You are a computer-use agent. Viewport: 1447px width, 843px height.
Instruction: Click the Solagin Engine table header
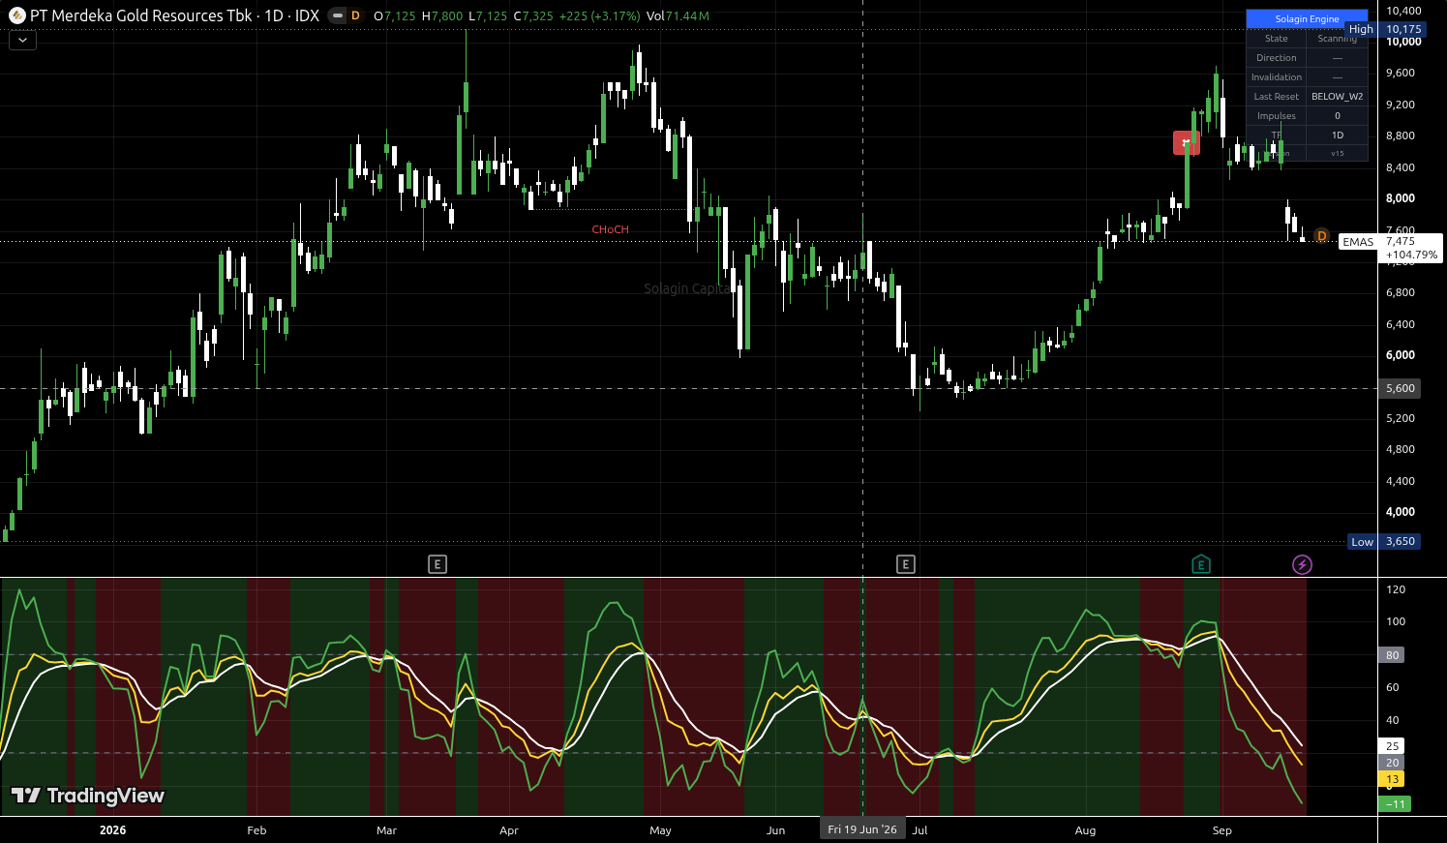[1307, 19]
